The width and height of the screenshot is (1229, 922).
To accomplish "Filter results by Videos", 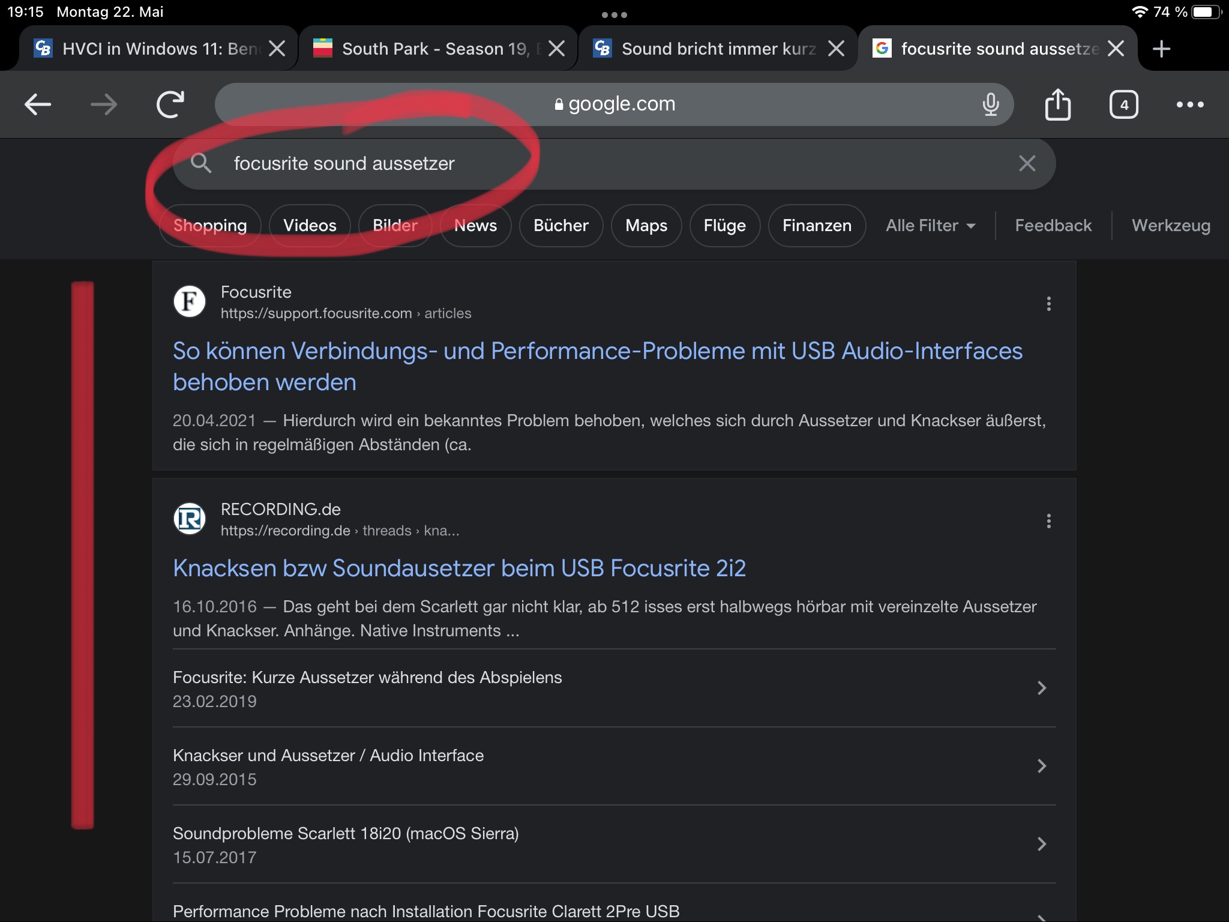I will tap(310, 226).
